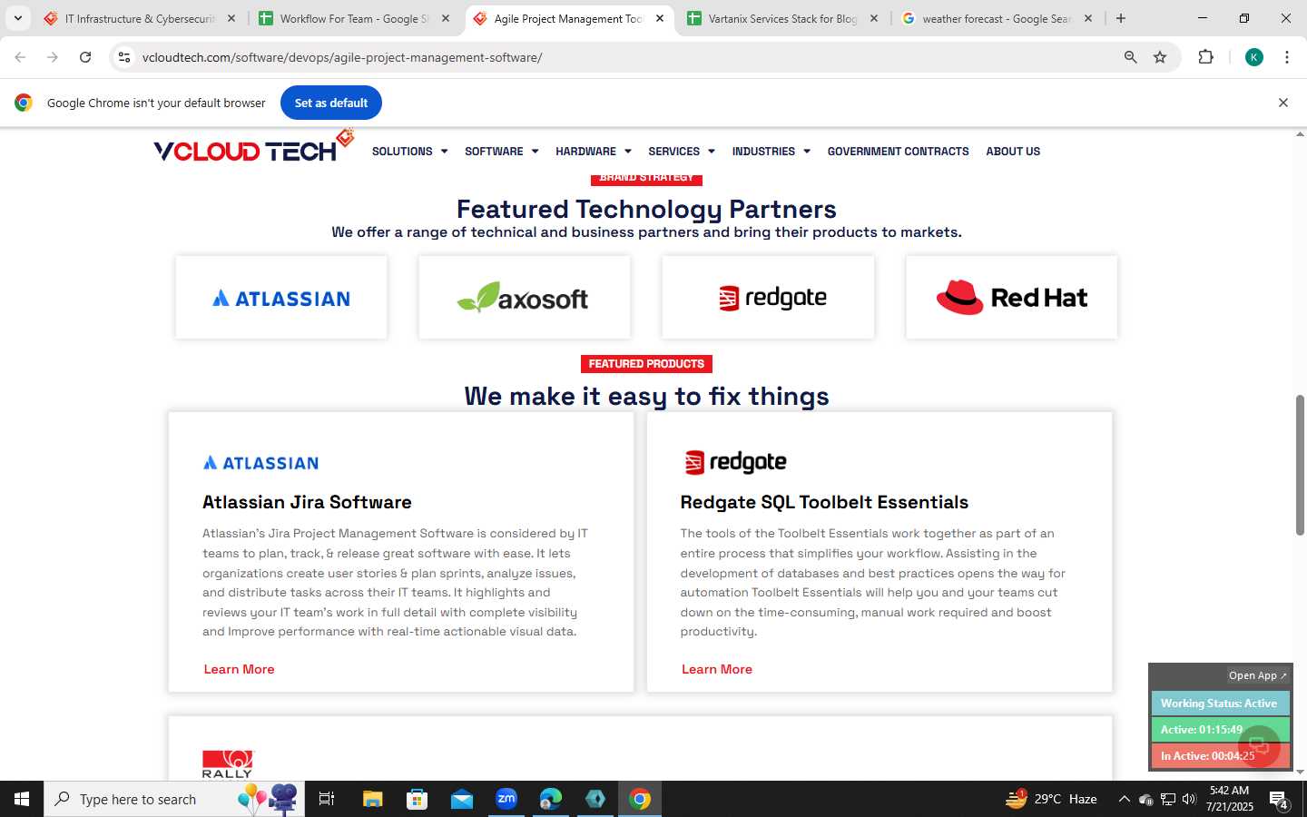Show hidden system tray icons
The image size is (1307, 817).
1124,799
